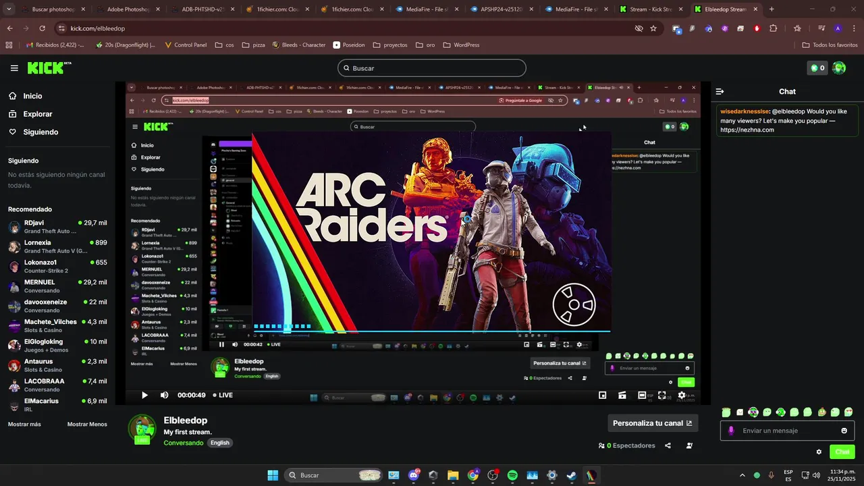
Task: Click the Personaliza tu canal button
Action: click(x=653, y=423)
